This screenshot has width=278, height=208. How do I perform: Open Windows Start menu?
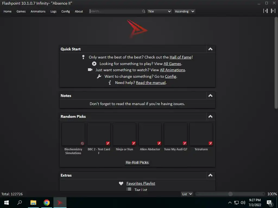(7, 203)
